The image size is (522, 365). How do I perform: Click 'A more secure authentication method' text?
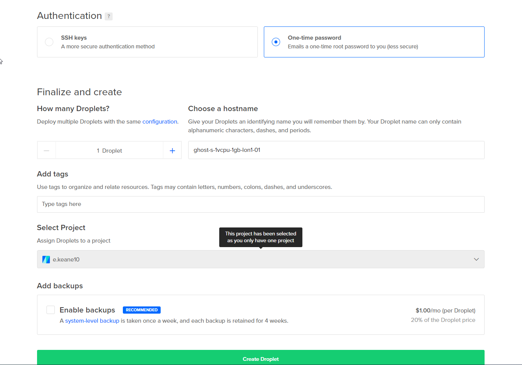108,46
